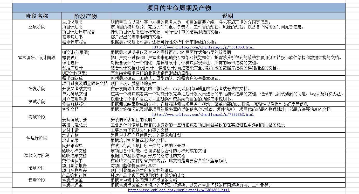Screen dimensions: 359x194
Task: Select the 开发员考核文档 cell
Action: pos(86,89)
